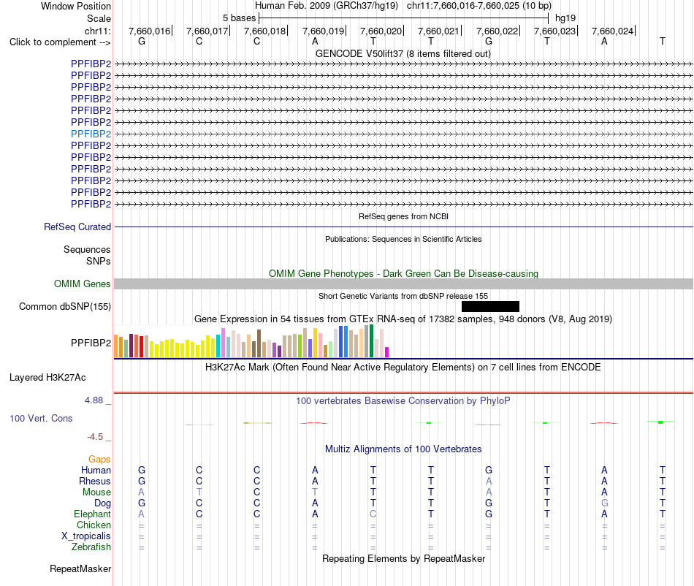Click '100 vertebrates Basewise Conservation by PhyloP' title
Image resolution: width=694 pixels, height=586 pixels.
coord(403,400)
